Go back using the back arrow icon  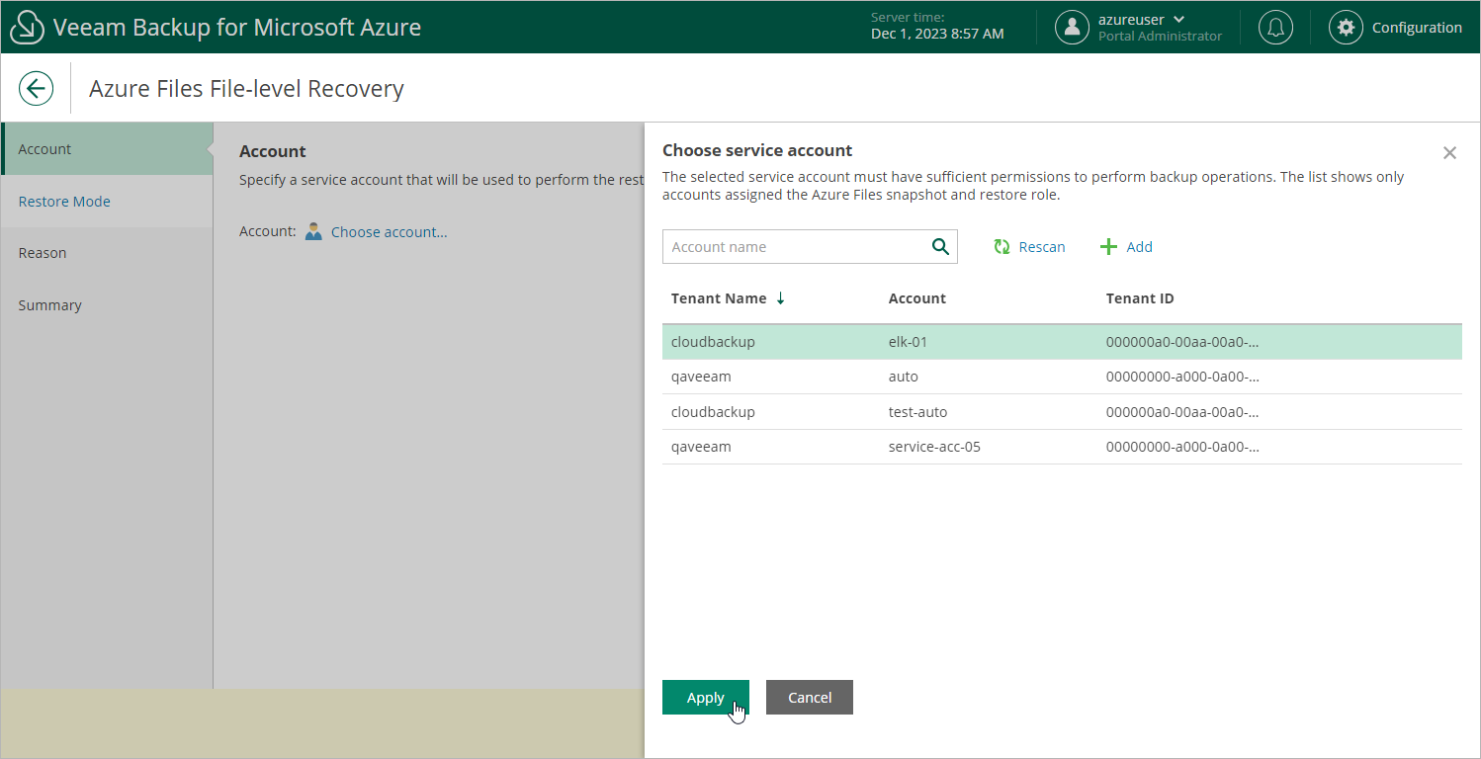click(x=36, y=88)
